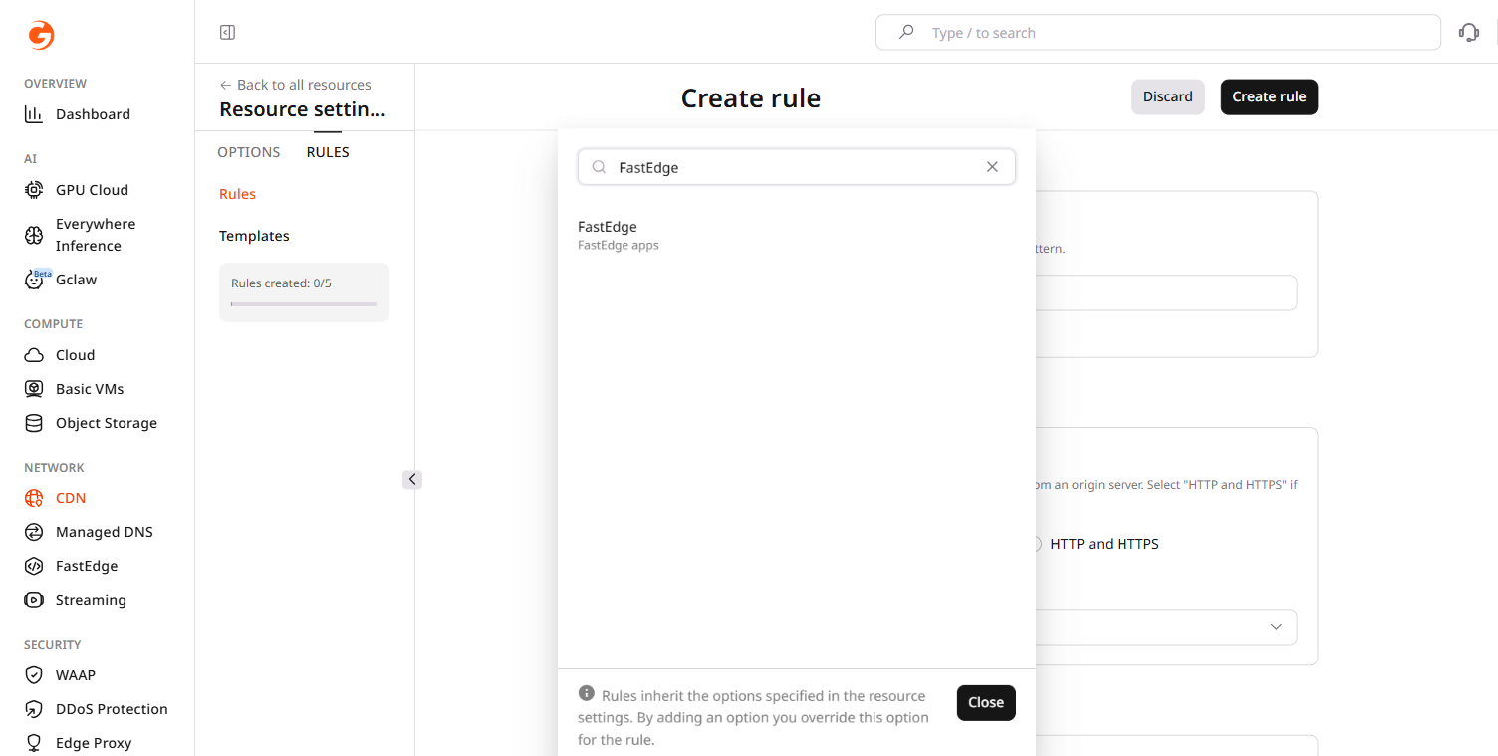This screenshot has width=1498, height=756.
Task: Open Streaming section
Action: pyautogui.click(x=76, y=600)
